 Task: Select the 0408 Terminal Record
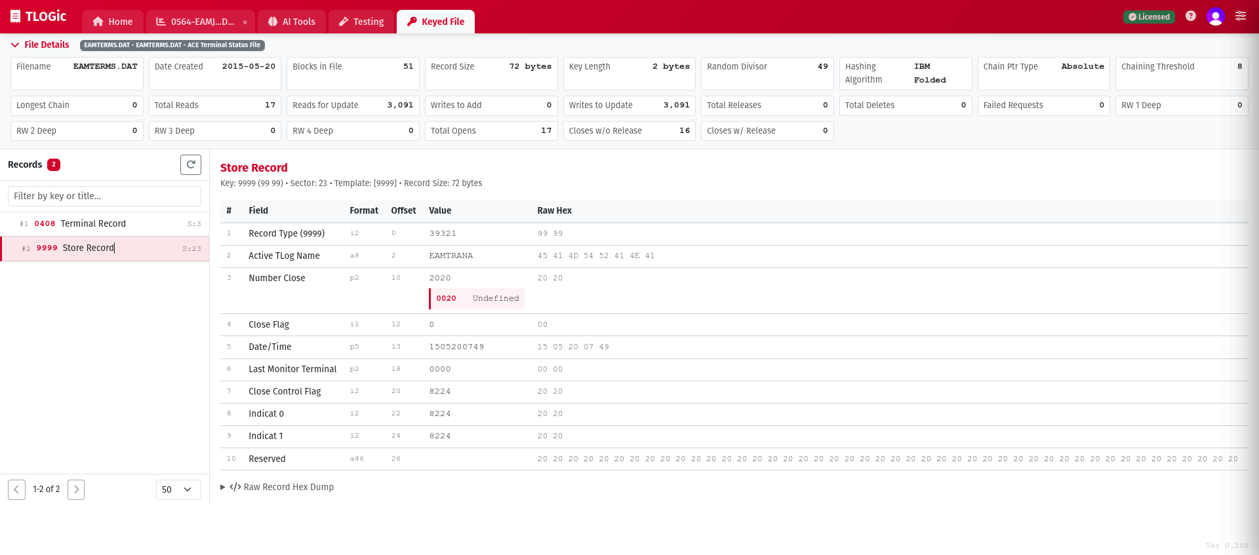(105, 224)
